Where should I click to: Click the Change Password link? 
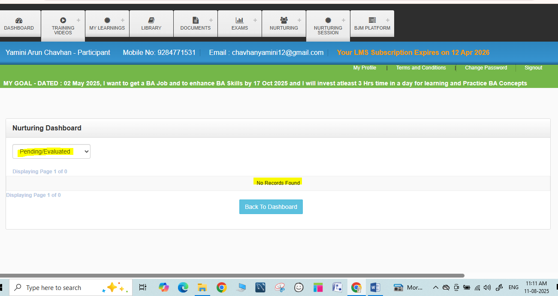486,68
